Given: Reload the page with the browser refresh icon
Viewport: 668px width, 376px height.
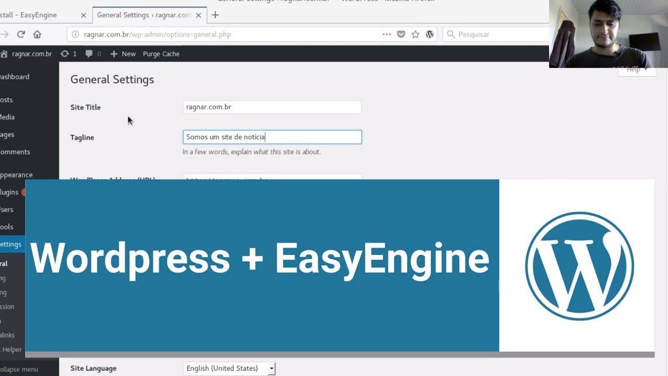Looking at the screenshot, I should (21, 34).
